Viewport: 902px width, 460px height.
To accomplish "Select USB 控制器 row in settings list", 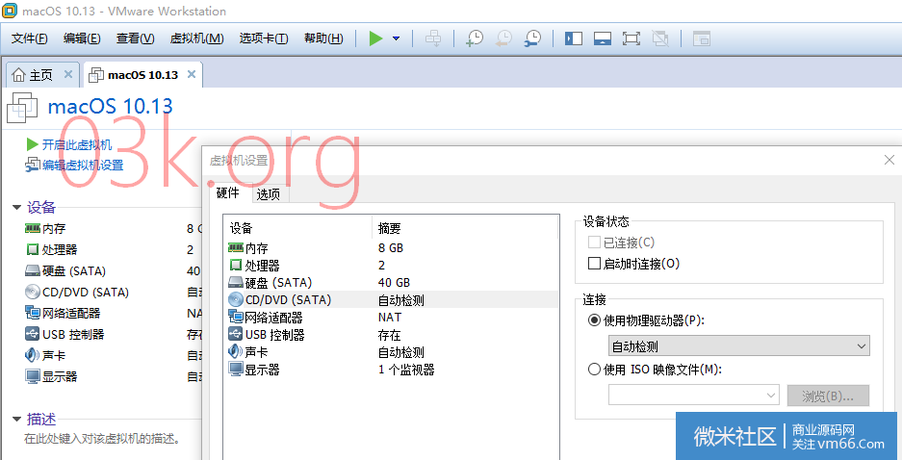I will tap(393, 335).
